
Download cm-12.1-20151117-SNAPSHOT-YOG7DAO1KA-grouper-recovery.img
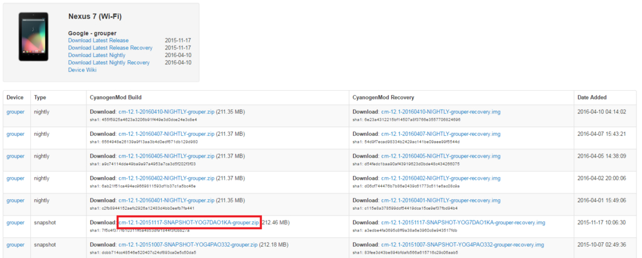click(x=463, y=223)
